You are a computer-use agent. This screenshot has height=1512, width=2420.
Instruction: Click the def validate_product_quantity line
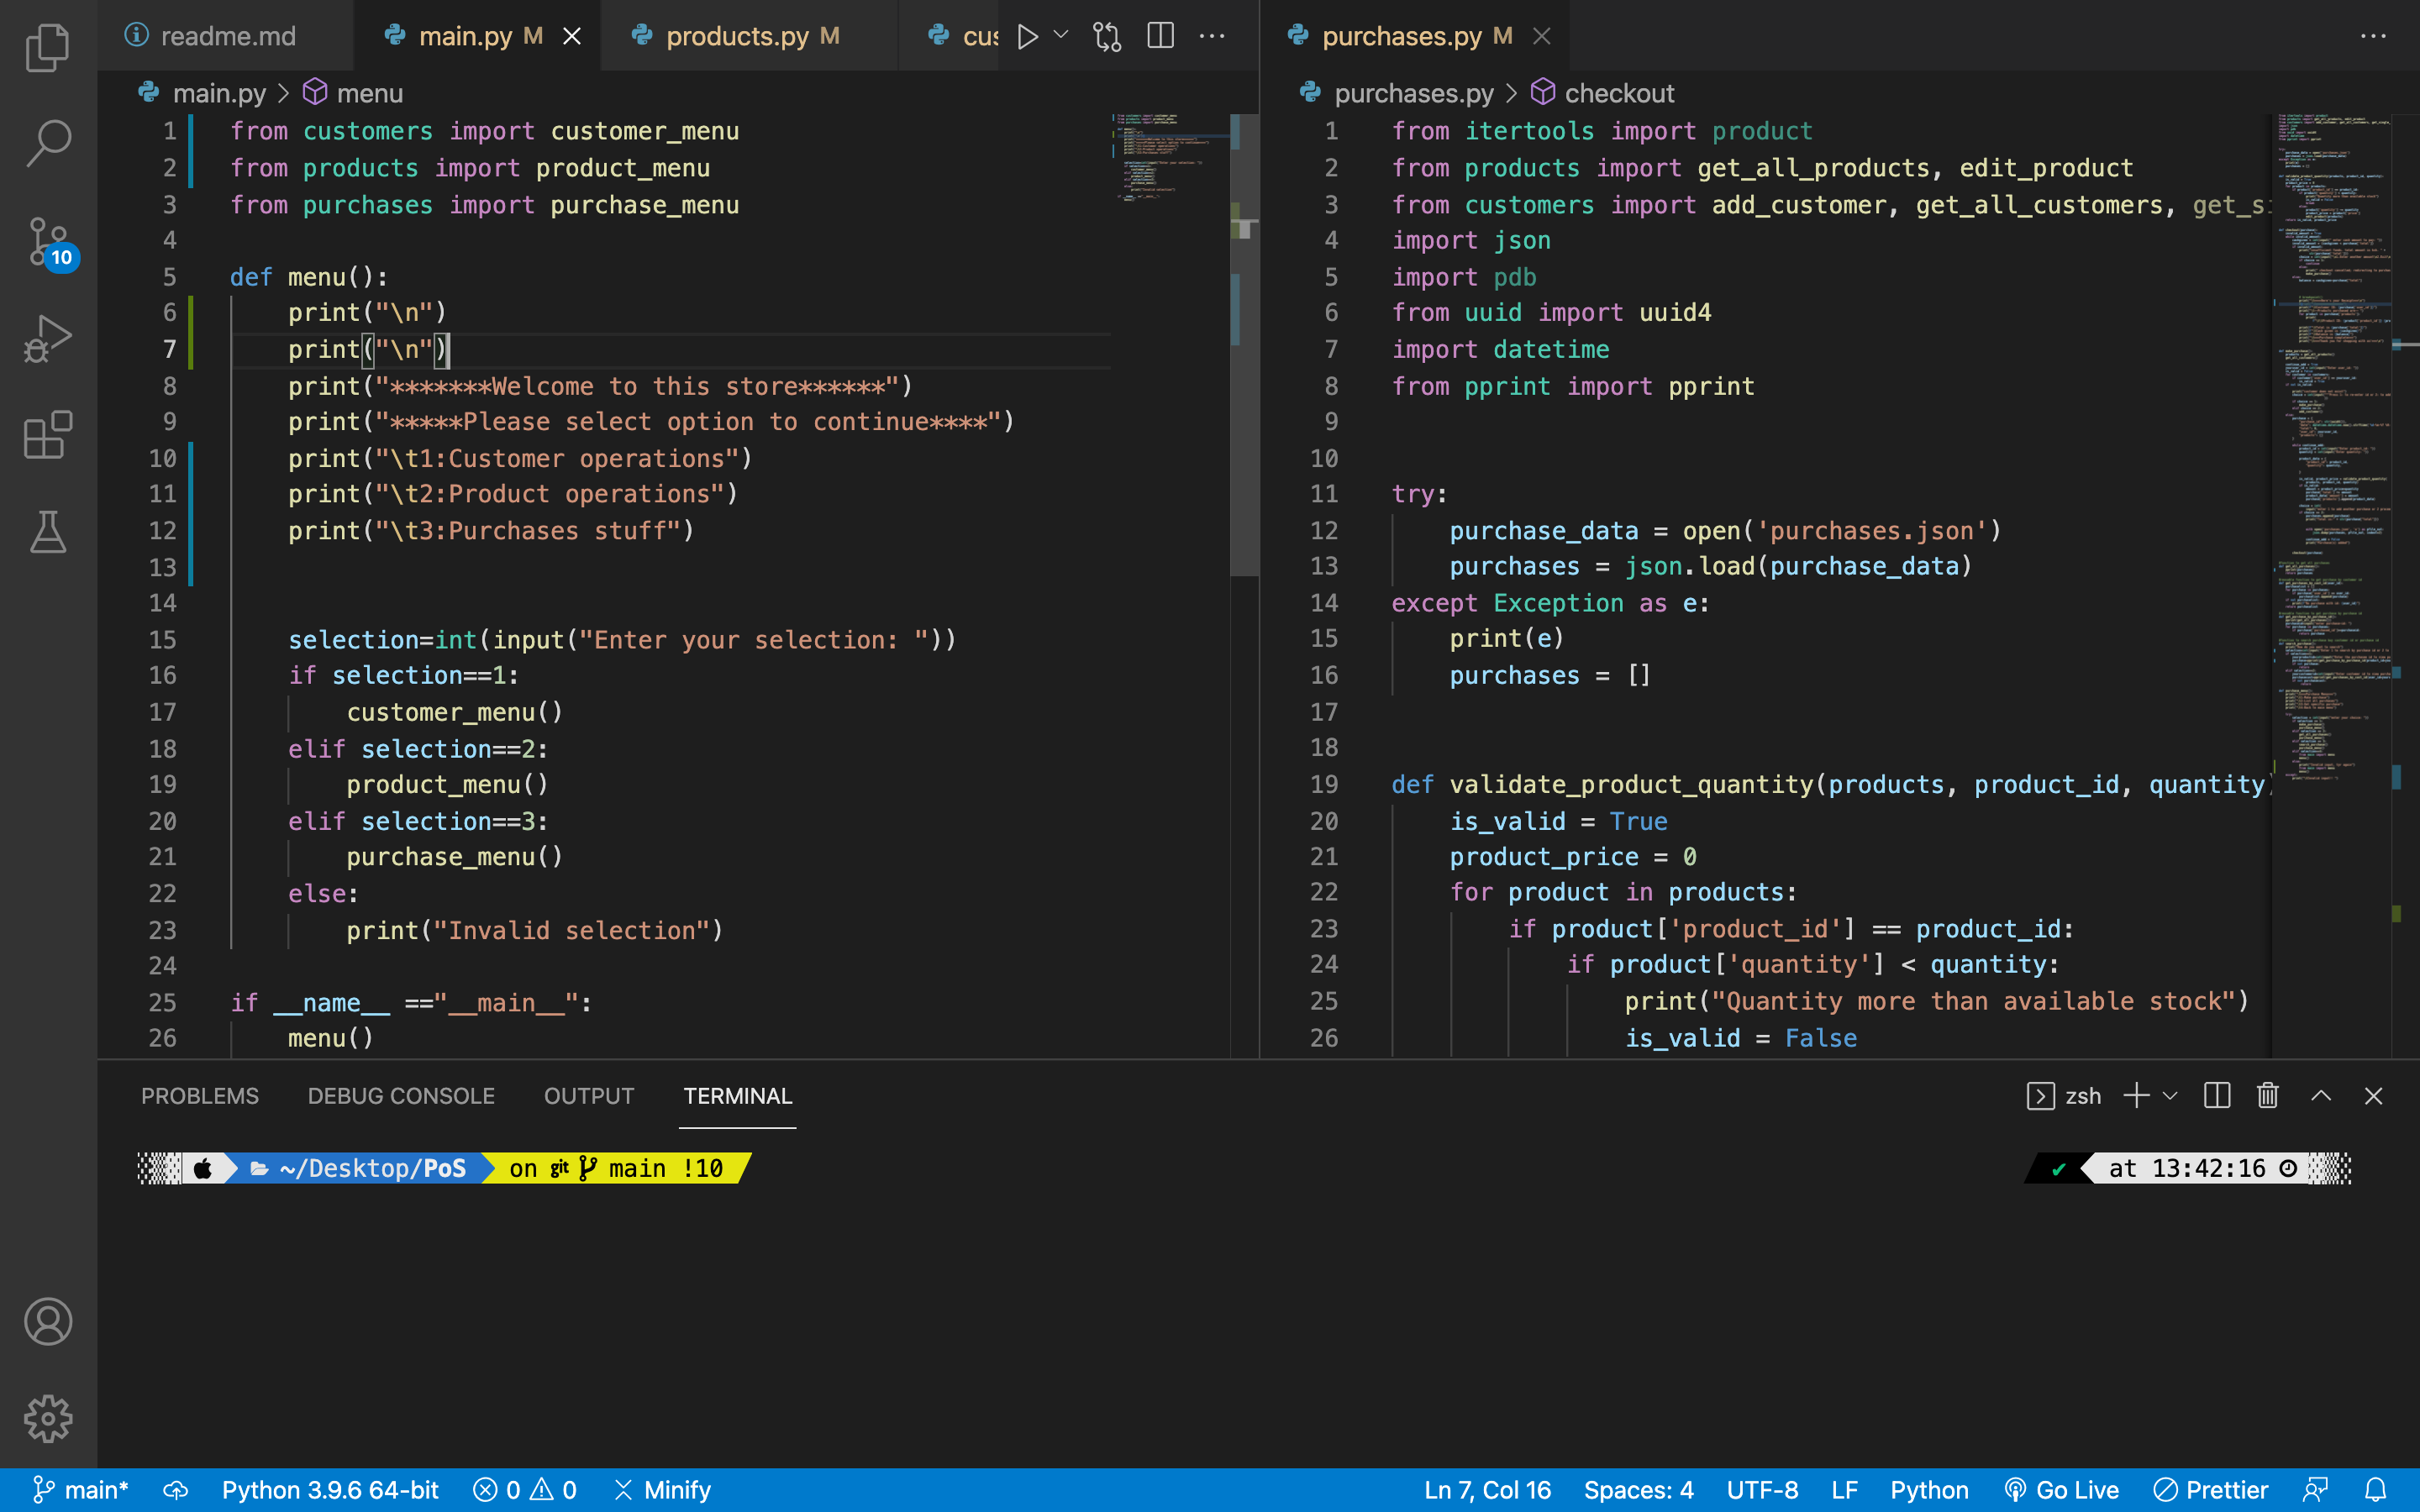(x=1833, y=784)
